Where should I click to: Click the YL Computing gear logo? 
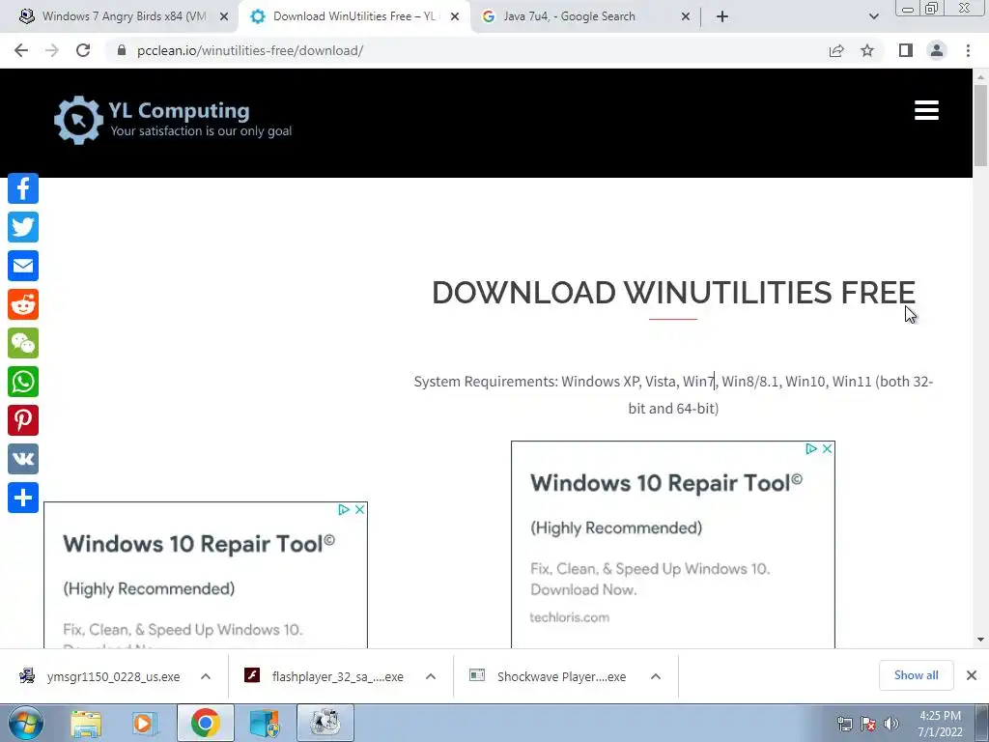tap(78, 120)
